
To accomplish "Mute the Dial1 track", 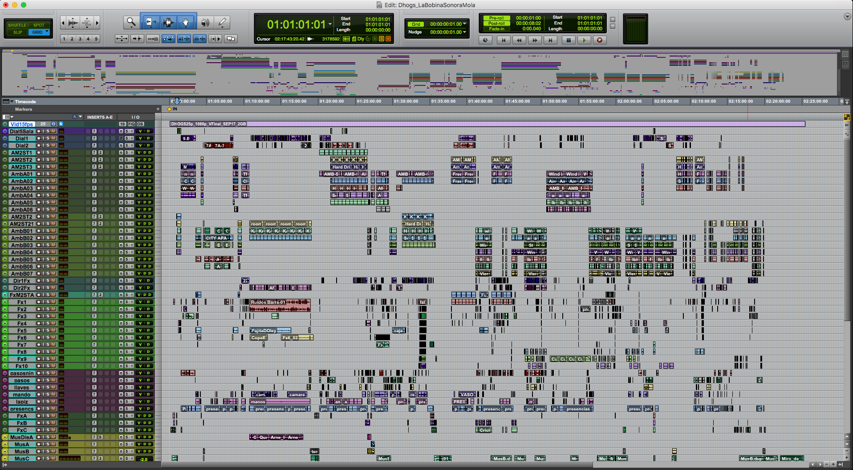I will (53, 138).
